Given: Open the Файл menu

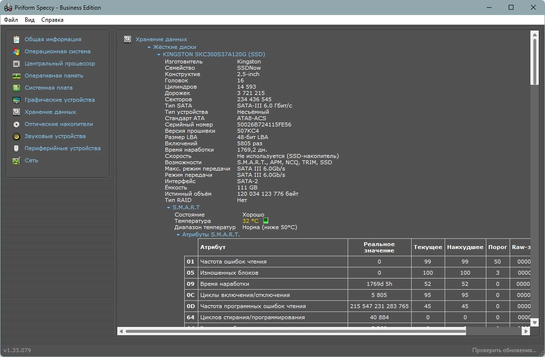Looking at the screenshot, I should [11, 20].
